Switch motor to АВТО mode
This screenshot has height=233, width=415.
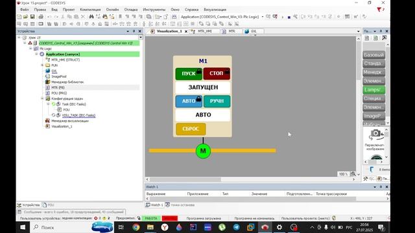tap(189, 101)
